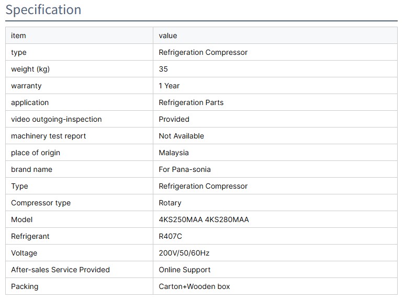Click the 'Carton+Wooden box' packing value
This screenshot has width=404, height=301.
click(x=194, y=286)
